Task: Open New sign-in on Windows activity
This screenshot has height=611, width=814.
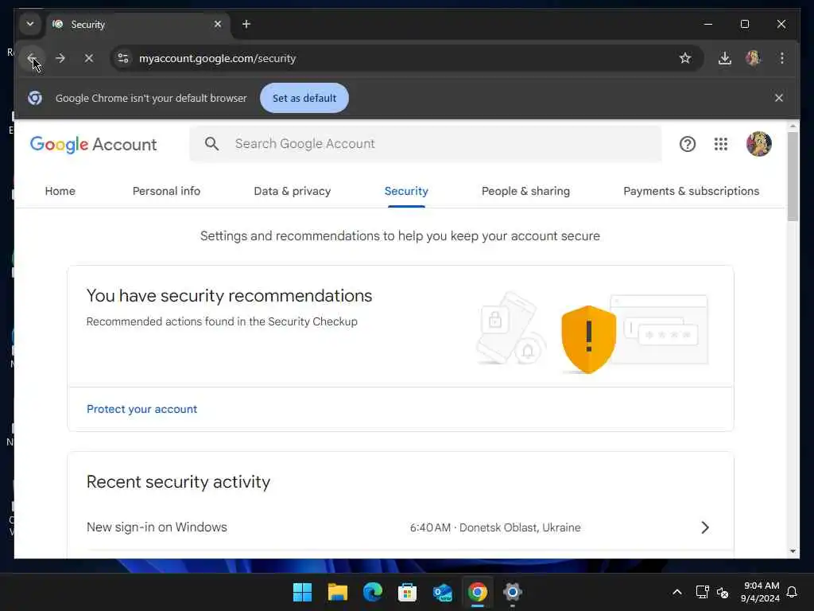Action: 401,527
